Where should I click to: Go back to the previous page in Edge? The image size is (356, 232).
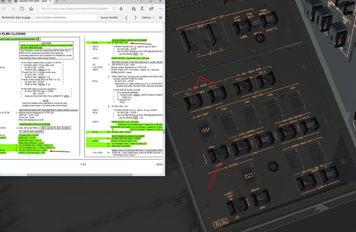coord(4,9)
